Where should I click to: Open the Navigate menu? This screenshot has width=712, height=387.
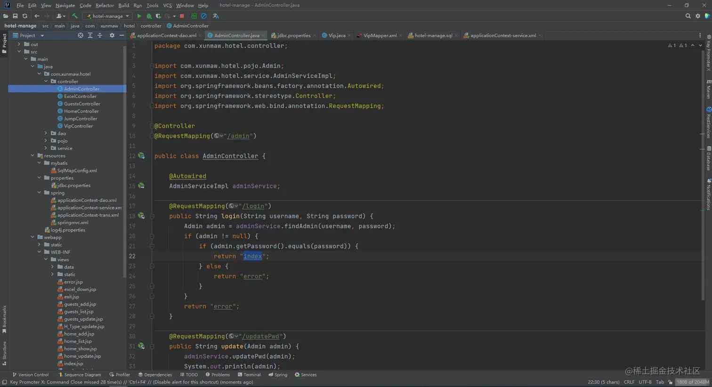(x=65, y=6)
